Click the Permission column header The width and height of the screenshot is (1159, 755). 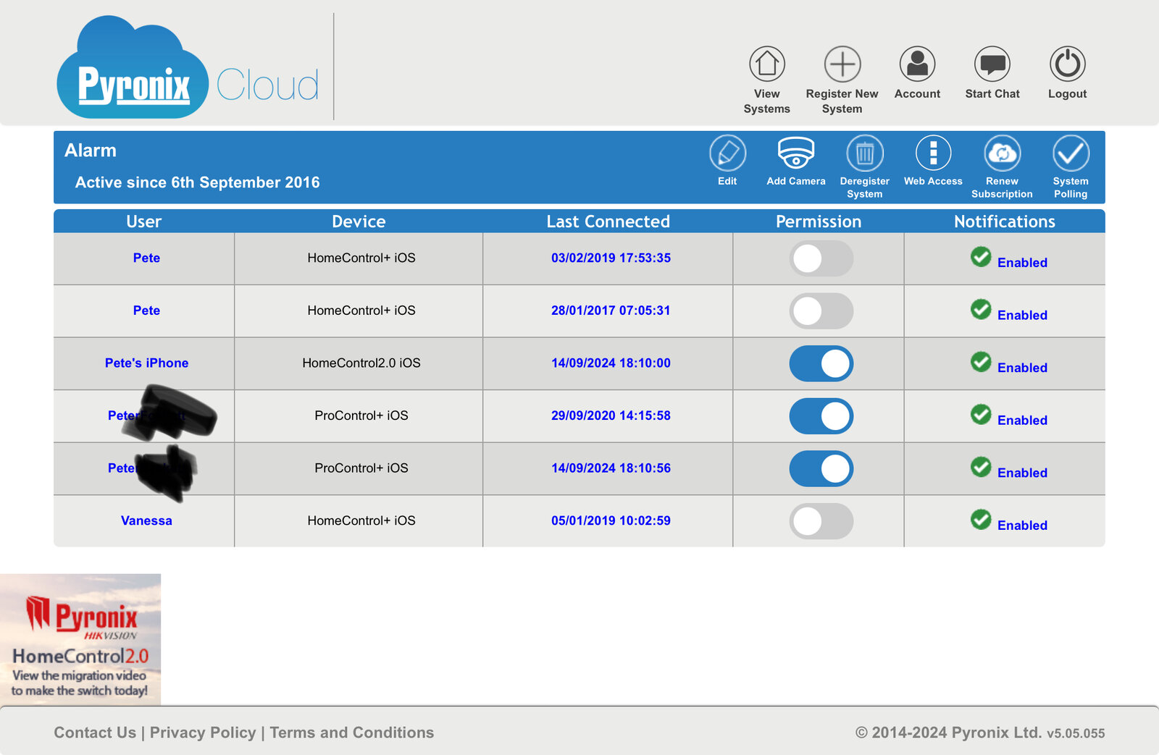point(819,222)
